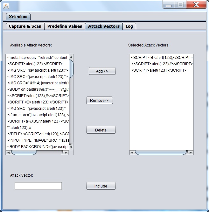The width and height of the screenshot is (209, 212).
Task: Click right arrow of selected list scrollbar
Action: click(x=191, y=153)
